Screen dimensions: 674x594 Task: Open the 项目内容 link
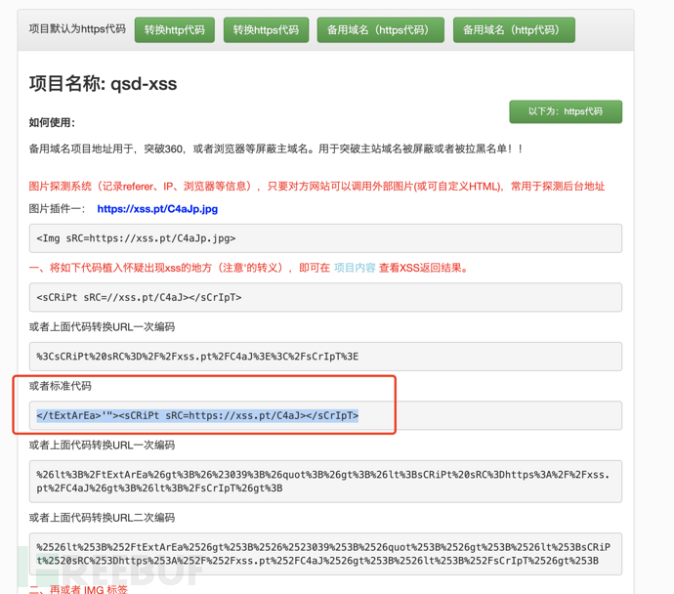pos(355,268)
